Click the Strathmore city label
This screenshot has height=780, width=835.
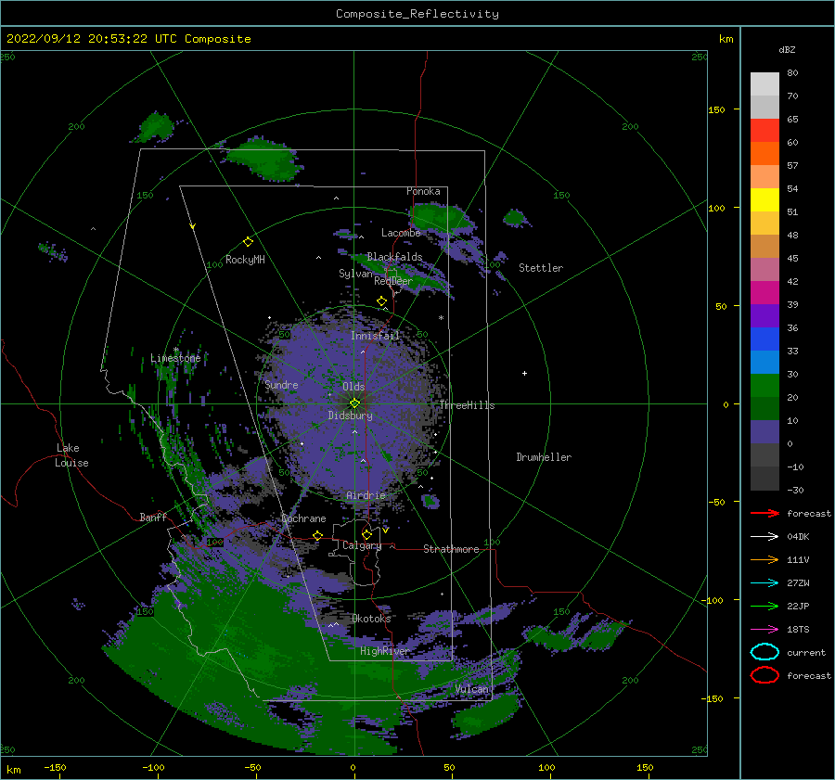tap(451, 549)
